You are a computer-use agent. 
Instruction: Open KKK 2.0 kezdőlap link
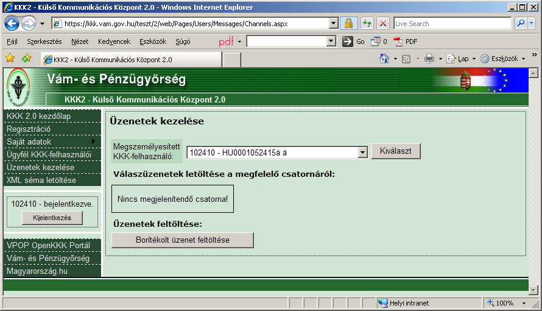[52, 116]
